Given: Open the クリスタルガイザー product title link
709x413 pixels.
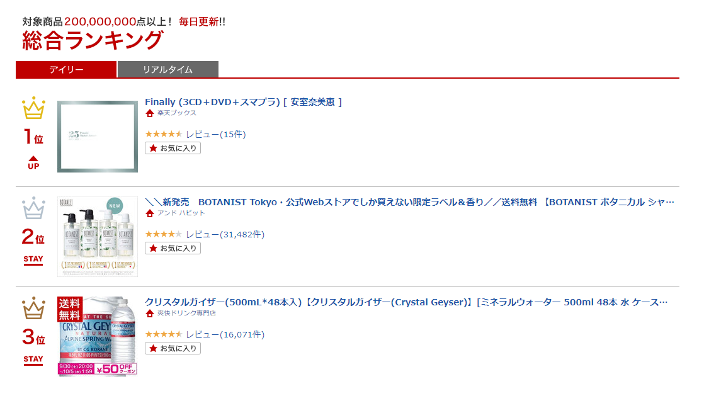Looking at the screenshot, I should pos(406,302).
